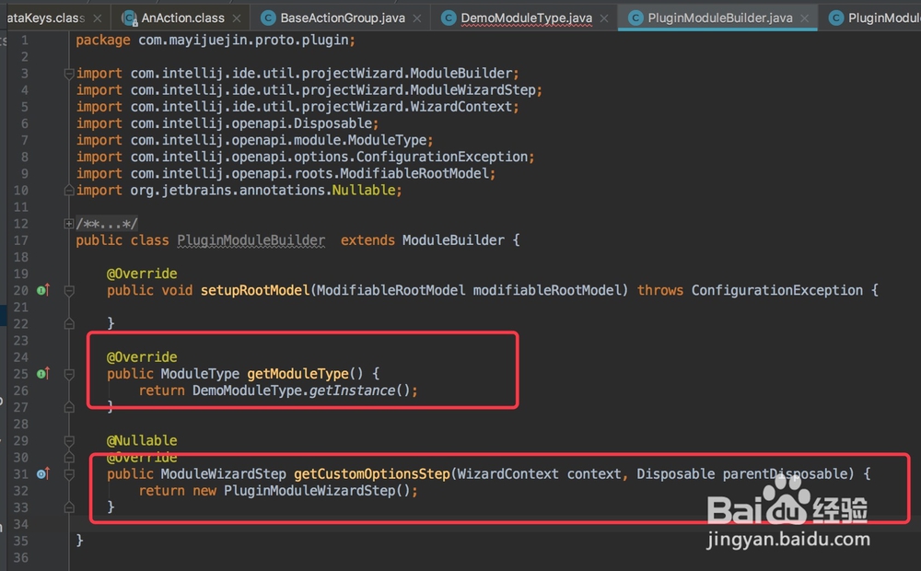
Task: Click the class icon on the AnAction.class tab
Action: pyautogui.click(x=130, y=17)
